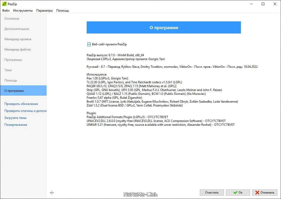Click the QUAD 1.12 / BALZ line
Viewport: 281px width, 199px height.
pyautogui.click(x=146, y=94)
